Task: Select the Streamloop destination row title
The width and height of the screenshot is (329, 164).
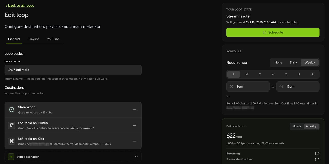Action: (x=27, y=107)
